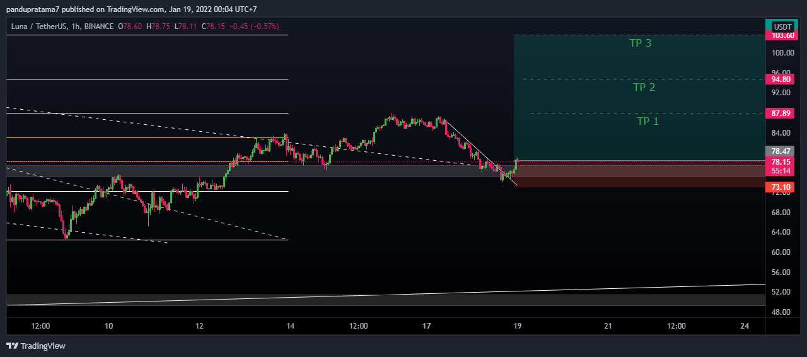
Task: Click the 78.15 current price tag
Action: pos(782,161)
